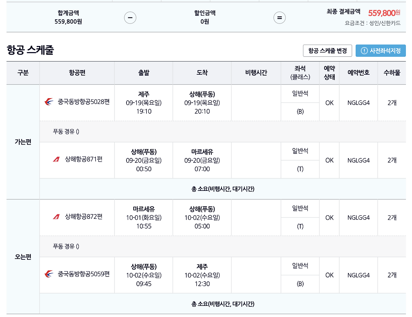Select the 가는편 row header
The width and height of the screenshot is (412, 317).
[23, 142]
